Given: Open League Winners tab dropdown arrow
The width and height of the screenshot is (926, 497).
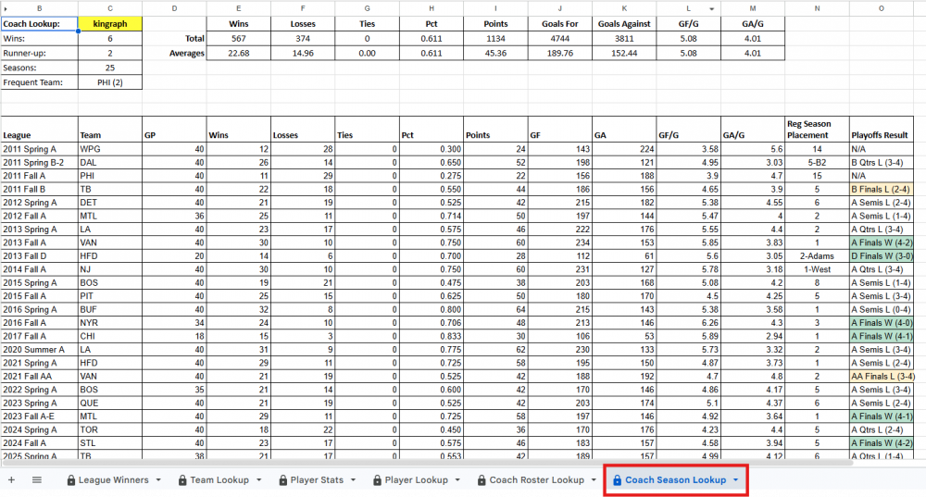Looking at the screenshot, I should 158,480.
